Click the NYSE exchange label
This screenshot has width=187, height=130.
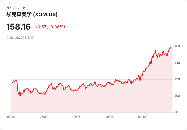coord(11,8)
